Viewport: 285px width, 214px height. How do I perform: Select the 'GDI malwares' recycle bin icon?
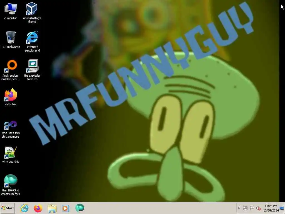point(11,40)
